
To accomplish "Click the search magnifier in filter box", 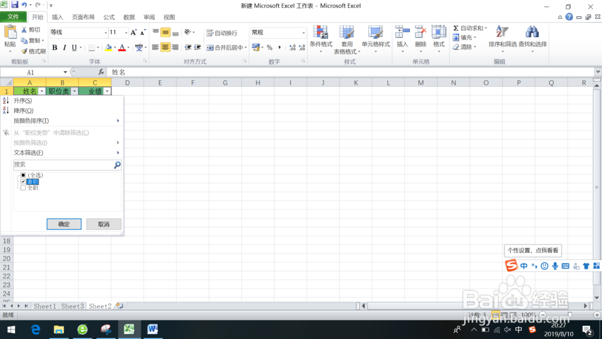I will (x=117, y=165).
